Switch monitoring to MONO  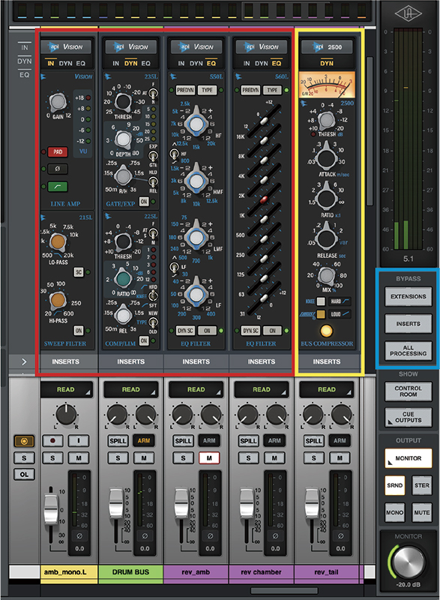pyautogui.click(x=394, y=512)
